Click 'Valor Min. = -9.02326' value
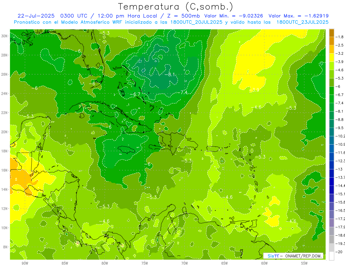Screen dimensions: 345x267 tap(233, 16)
